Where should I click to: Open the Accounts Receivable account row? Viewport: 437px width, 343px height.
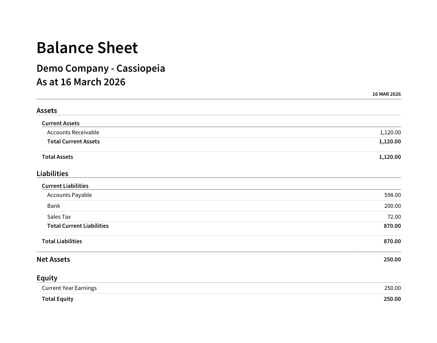(x=73, y=132)
